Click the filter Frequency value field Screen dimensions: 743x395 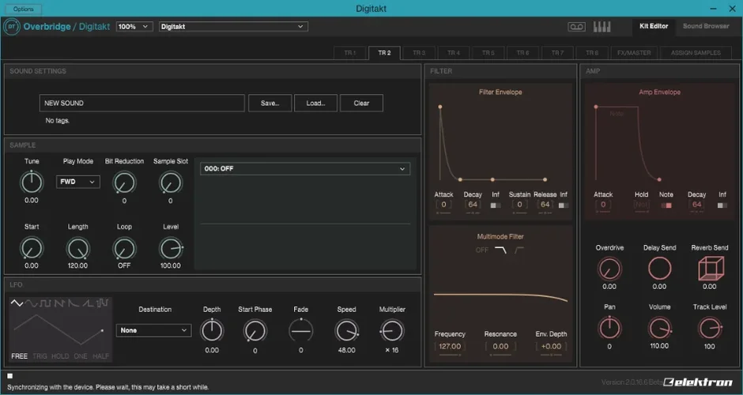click(450, 346)
